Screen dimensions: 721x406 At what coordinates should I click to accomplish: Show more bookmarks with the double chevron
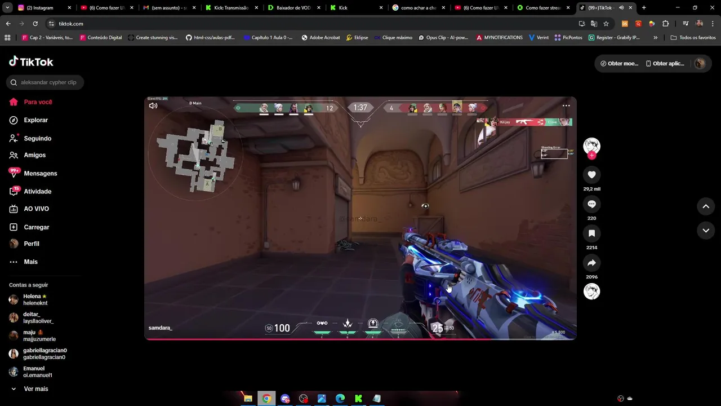pyautogui.click(x=655, y=38)
